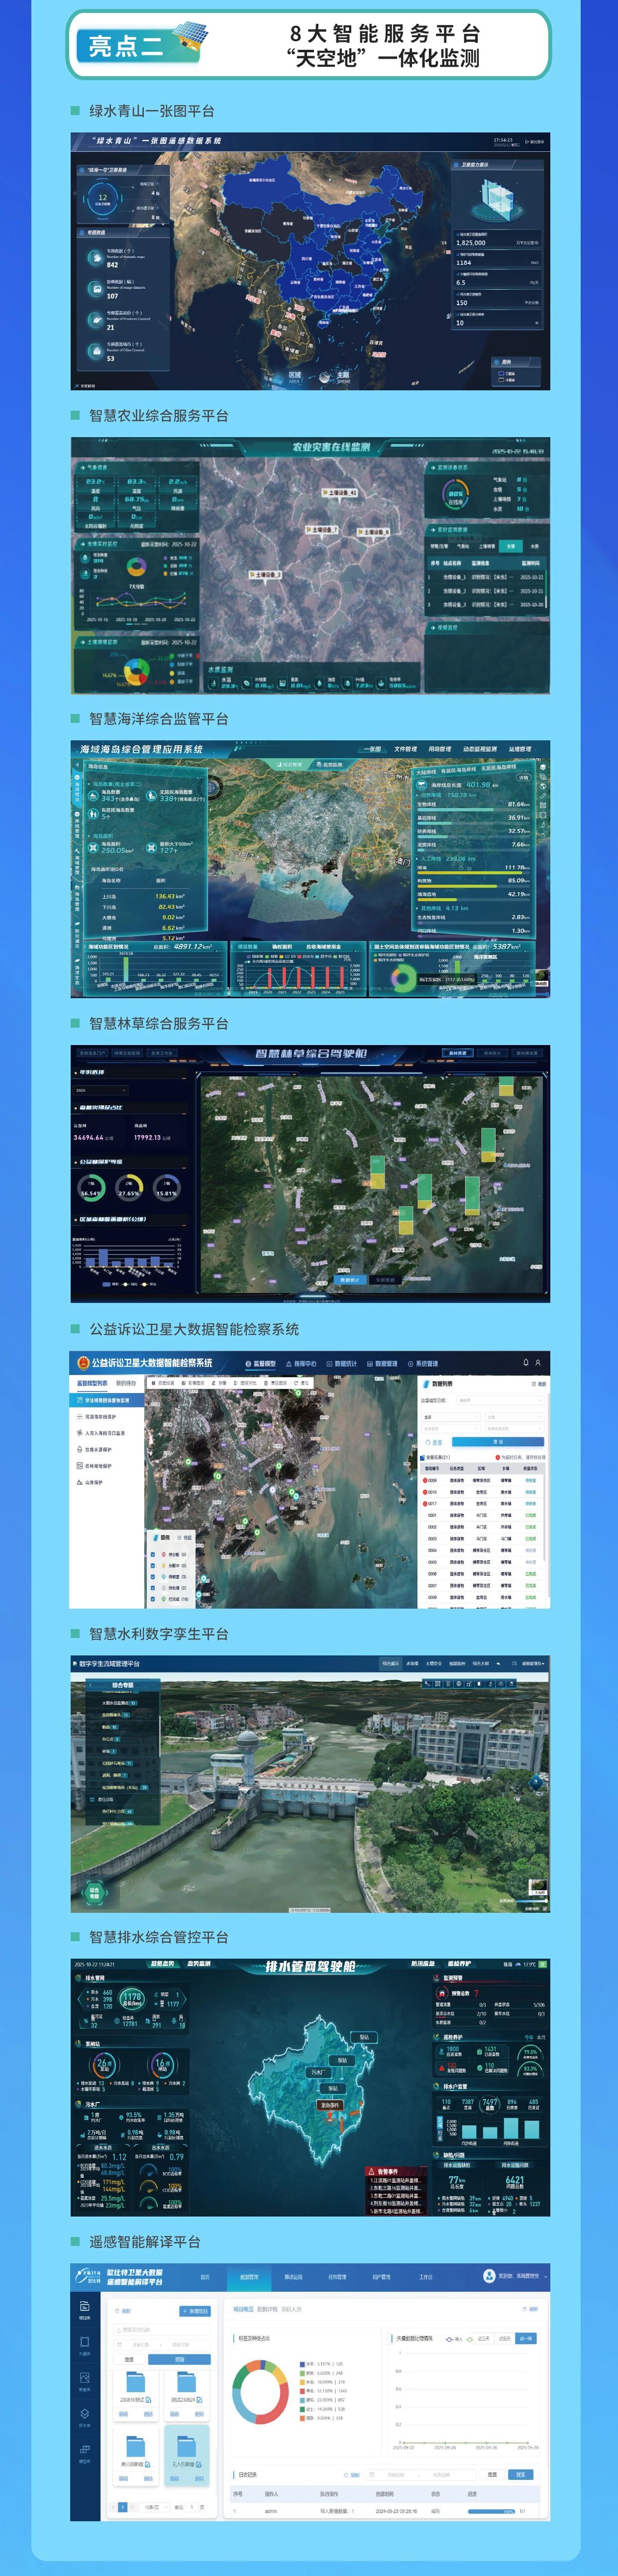Click user profile icon in 公益诉讼 header
Viewport: 618px width, 2576px height.
click(538, 1363)
